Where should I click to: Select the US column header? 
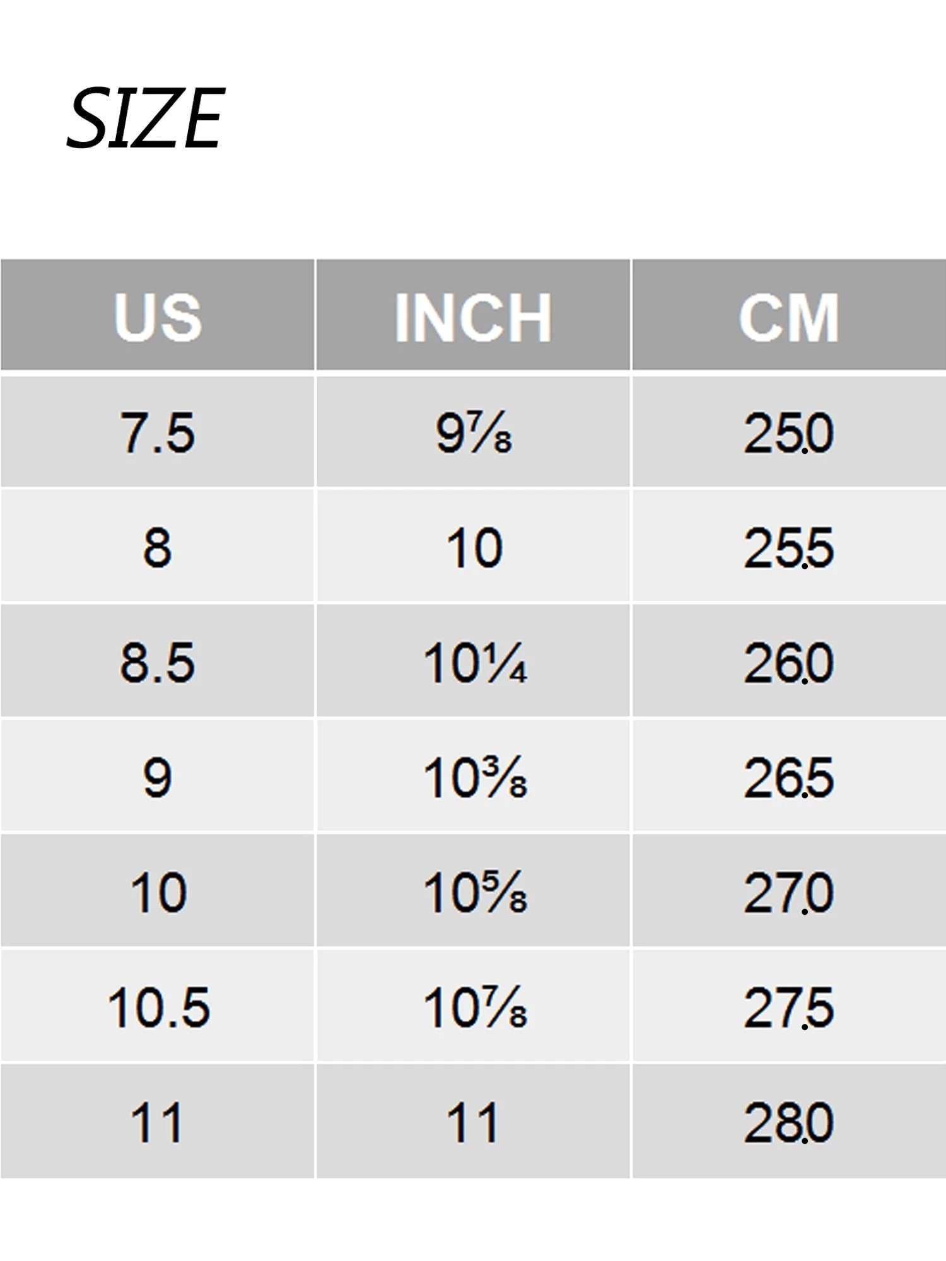[158, 314]
